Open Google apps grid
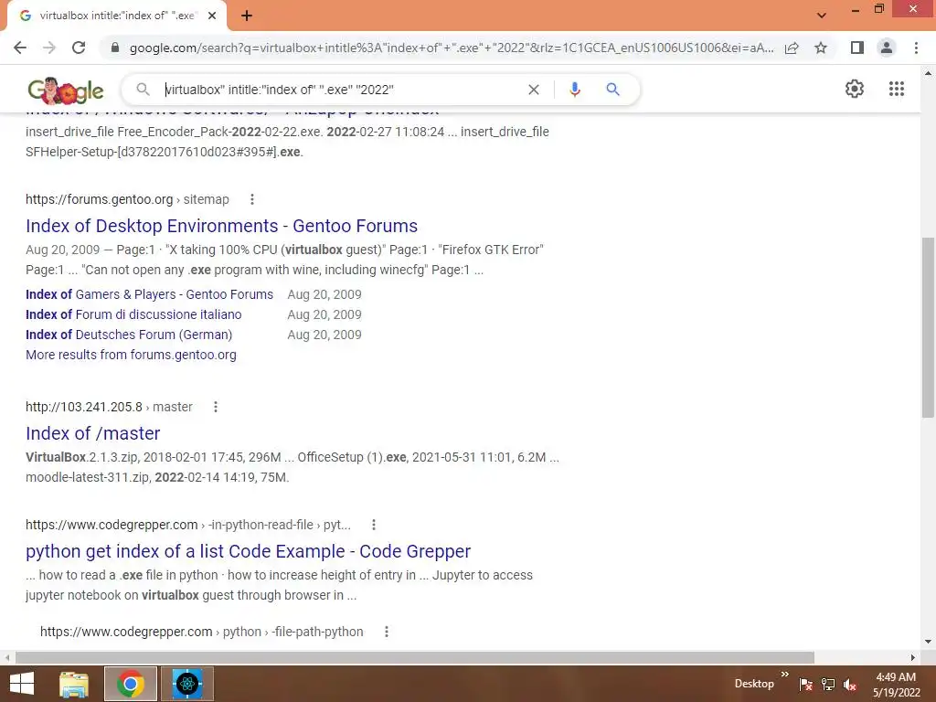Viewport: 936px width, 702px height. [x=896, y=89]
